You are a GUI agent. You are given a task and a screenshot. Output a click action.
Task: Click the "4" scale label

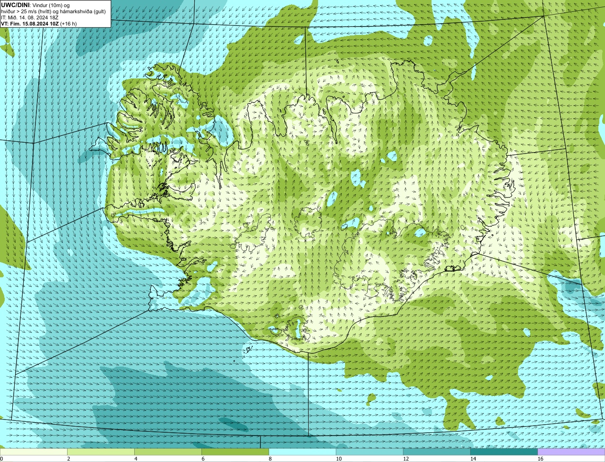[136, 459]
